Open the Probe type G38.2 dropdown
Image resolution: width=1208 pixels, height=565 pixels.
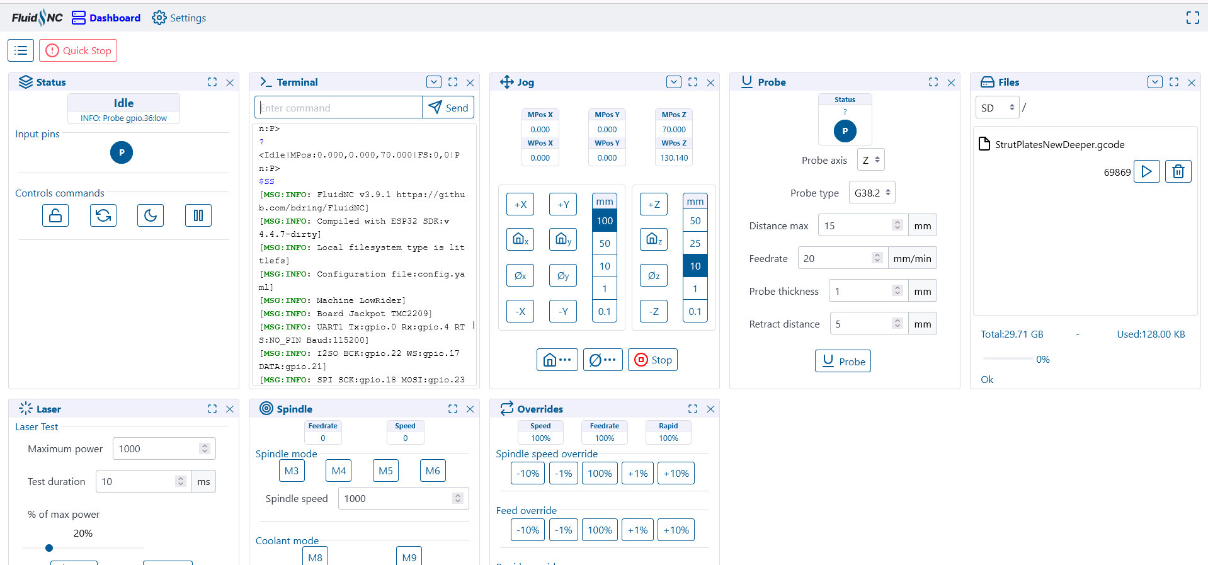pyautogui.click(x=872, y=193)
